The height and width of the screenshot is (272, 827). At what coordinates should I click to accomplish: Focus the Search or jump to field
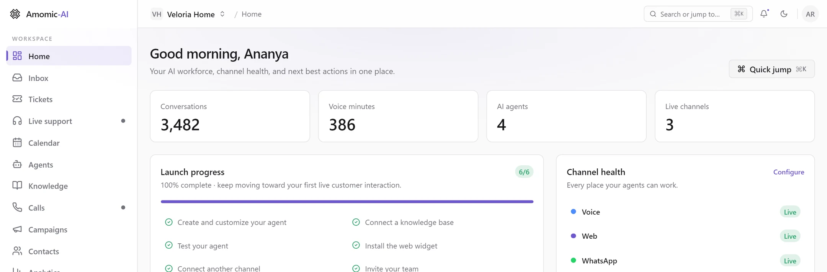click(x=698, y=14)
